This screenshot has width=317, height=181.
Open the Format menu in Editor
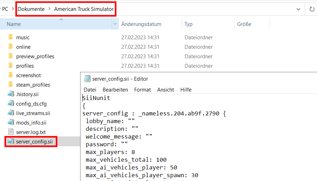pyautogui.click(x=143, y=89)
